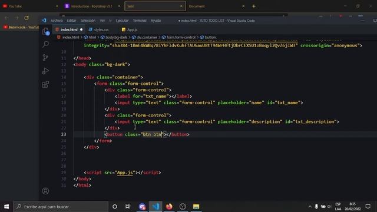Image resolution: width=377 pixels, height=212 pixels.
Task: Open Visual Studio Code from the taskbar
Action: (x=156, y=207)
